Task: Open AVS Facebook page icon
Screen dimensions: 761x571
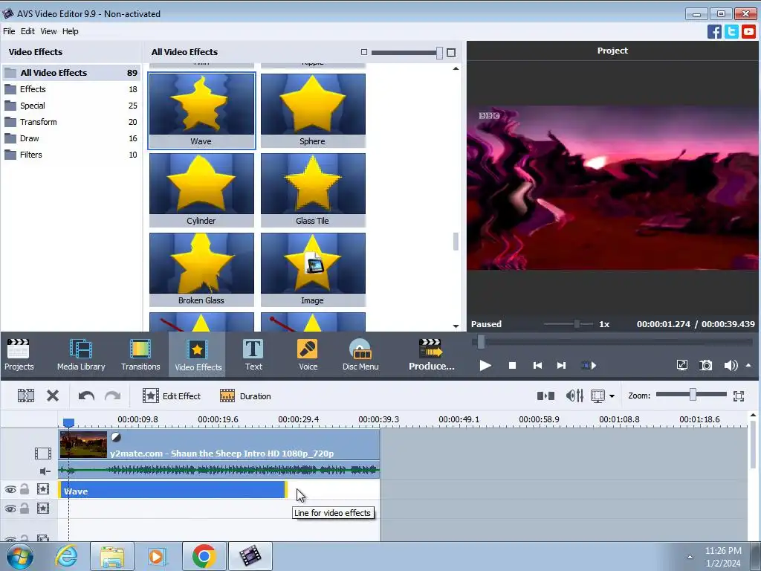Action: (714, 31)
